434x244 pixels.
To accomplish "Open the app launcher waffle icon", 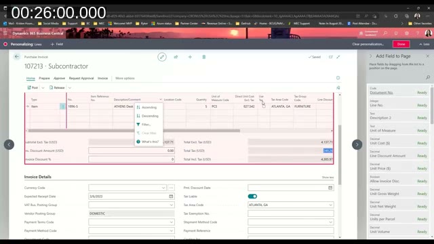I will 5,33.
